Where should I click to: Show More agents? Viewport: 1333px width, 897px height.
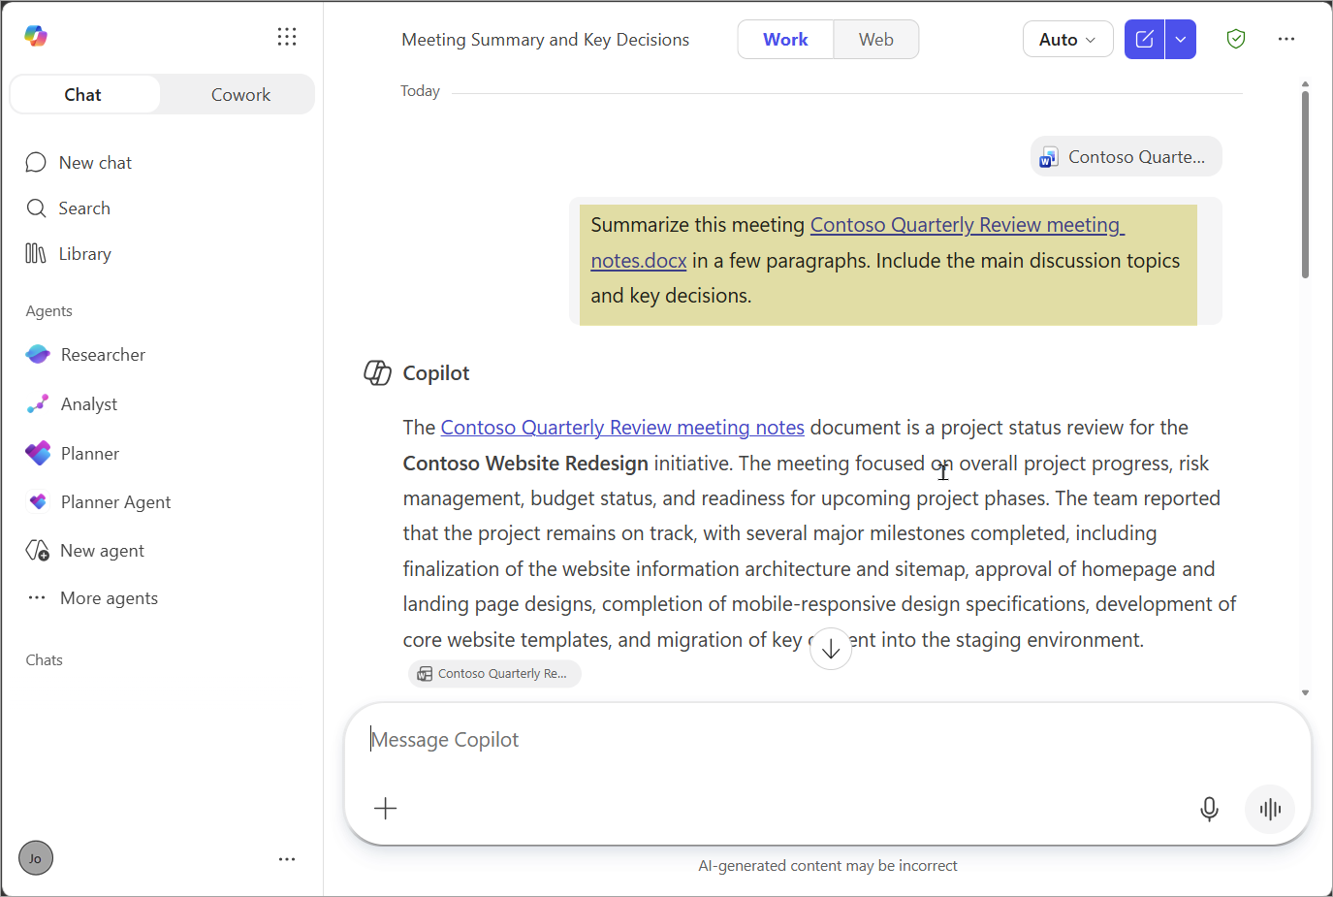coord(92,598)
